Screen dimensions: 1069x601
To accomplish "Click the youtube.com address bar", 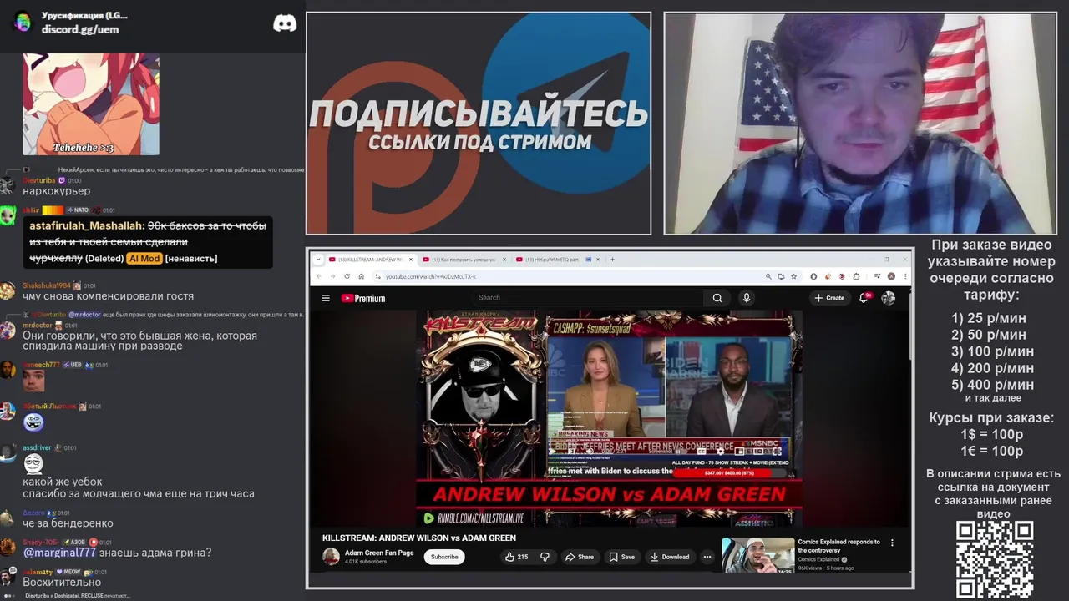I will (x=568, y=276).
